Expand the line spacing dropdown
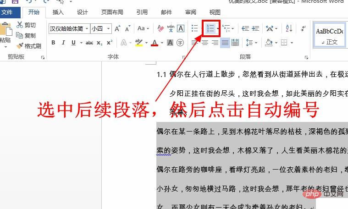 (x=255, y=43)
